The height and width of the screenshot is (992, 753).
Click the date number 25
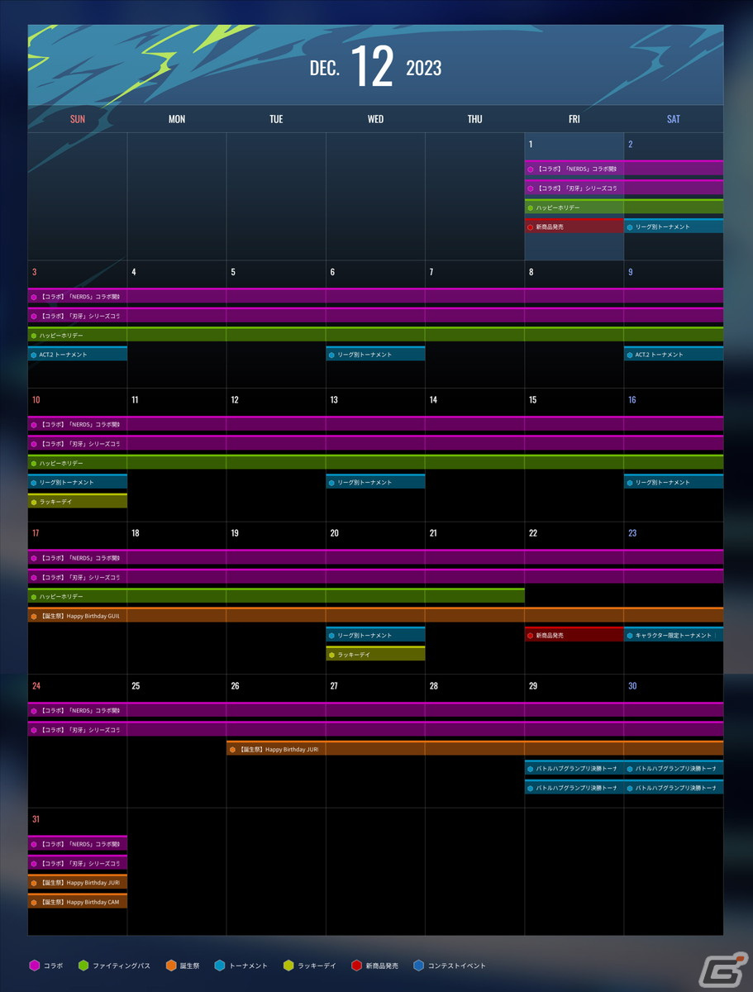[136, 686]
